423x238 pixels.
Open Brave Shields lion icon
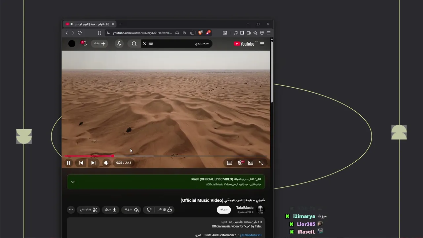pyautogui.click(x=200, y=33)
